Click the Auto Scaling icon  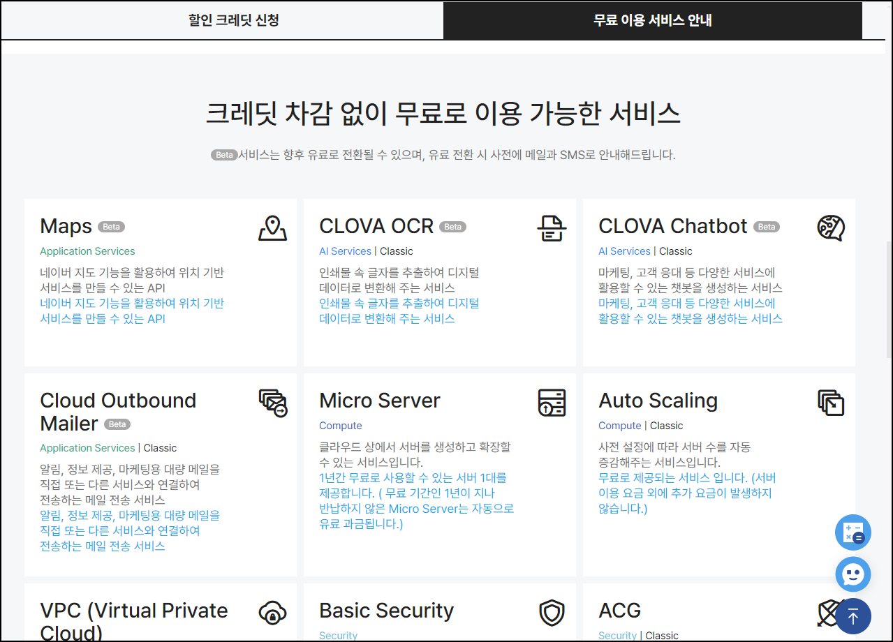point(831,403)
